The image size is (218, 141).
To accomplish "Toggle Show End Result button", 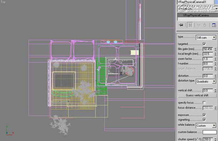I will (x=190, y=25).
